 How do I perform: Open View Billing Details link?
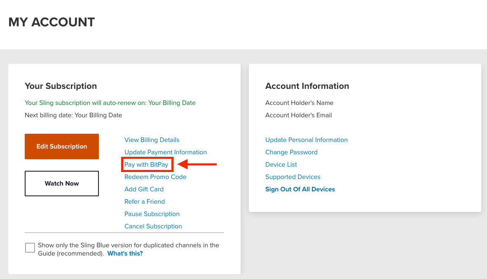click(152, 140)
